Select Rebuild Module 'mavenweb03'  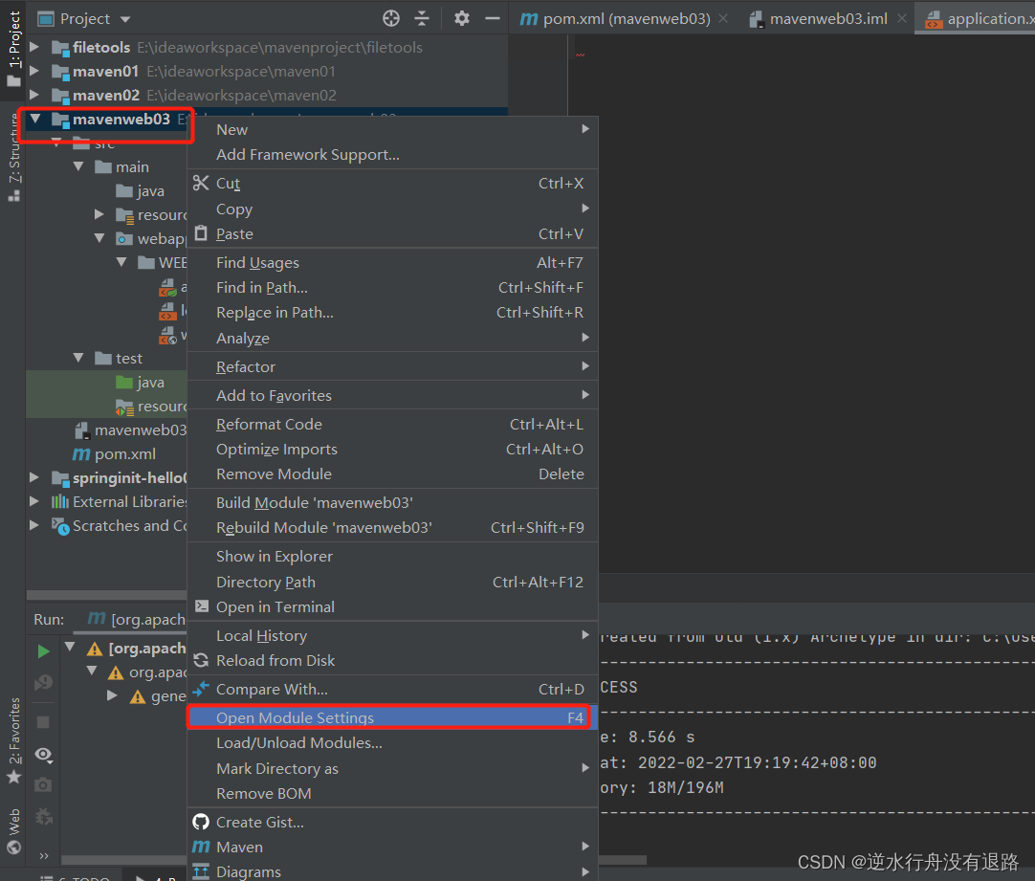pyautogui.click(x=393, y=527)
